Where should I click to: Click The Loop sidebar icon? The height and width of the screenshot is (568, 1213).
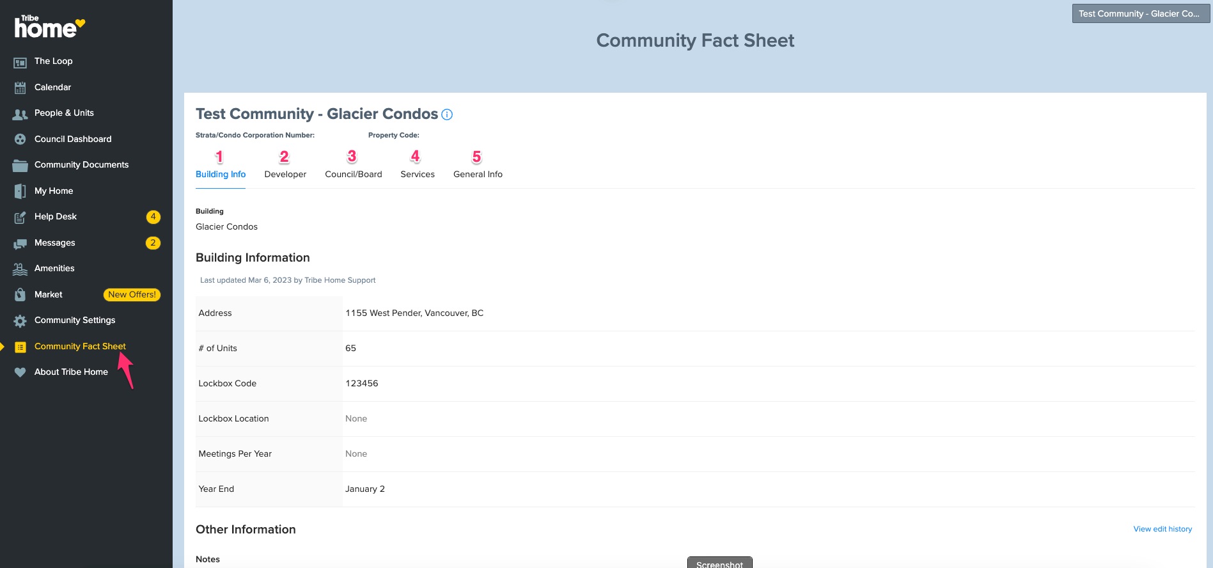point(20,62)
